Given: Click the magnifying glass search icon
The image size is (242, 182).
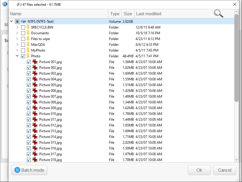Looking at the screenshot, I should (x=218, y=13).
